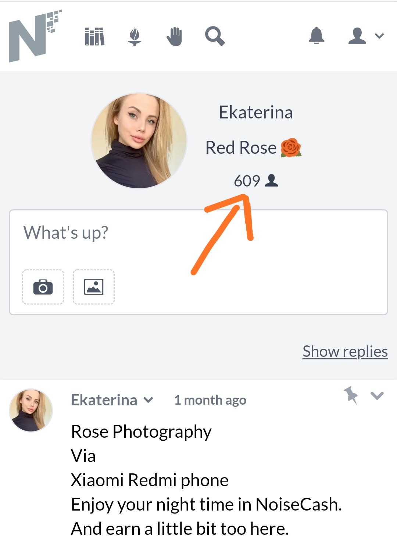Viewport: 397px width, 558px height.
Task: Open search with the magnifier icon
Action: coord(215,36)
